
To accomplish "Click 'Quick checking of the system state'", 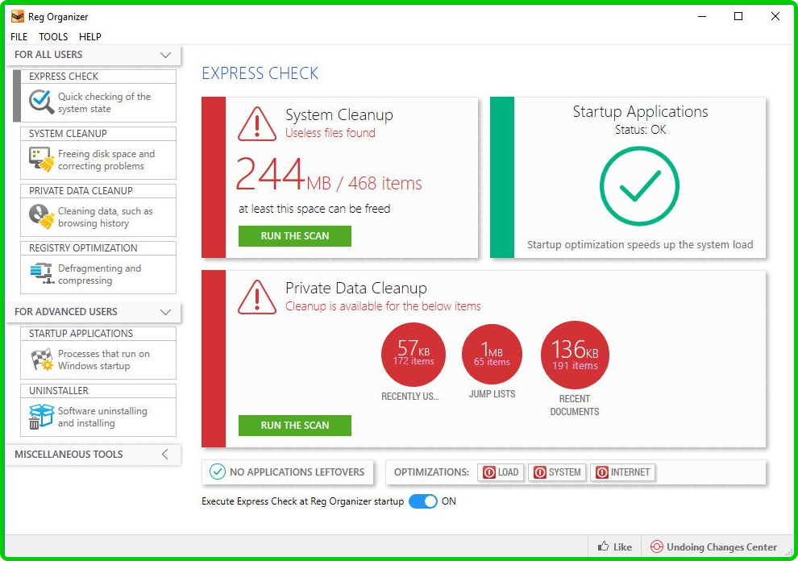I will pyautogui.click(x=104, y=103).
